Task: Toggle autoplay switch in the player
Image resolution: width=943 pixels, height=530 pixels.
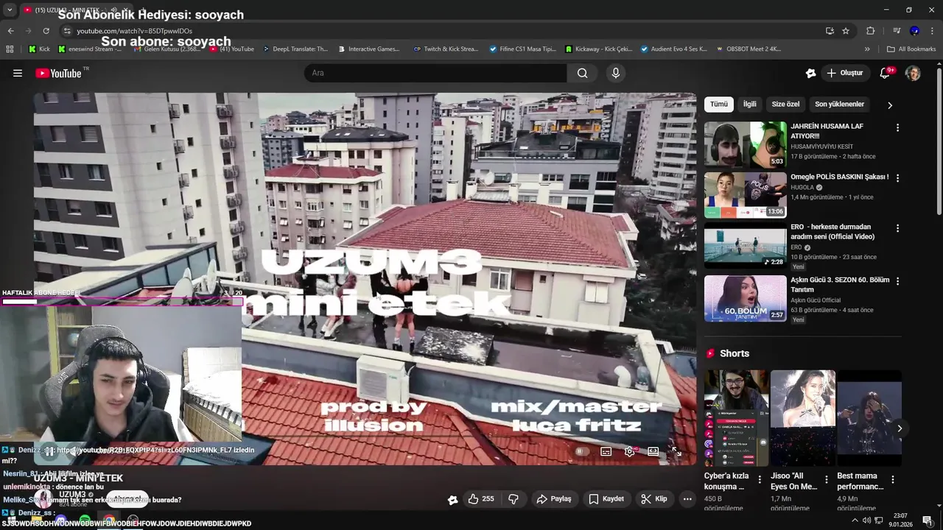Action: coord(581,451)
